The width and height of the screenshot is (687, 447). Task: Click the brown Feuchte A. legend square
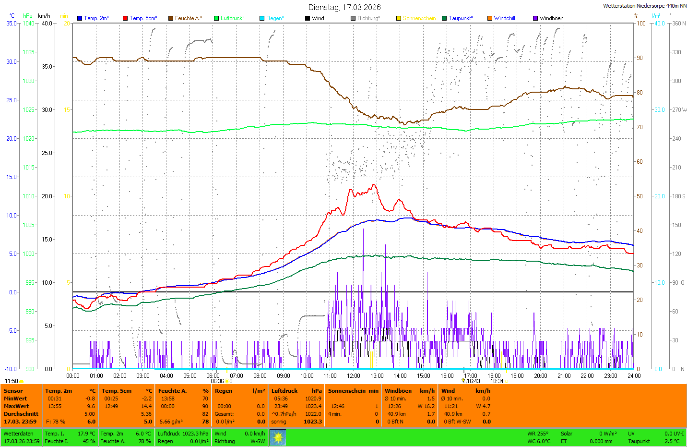click(170, 18)
